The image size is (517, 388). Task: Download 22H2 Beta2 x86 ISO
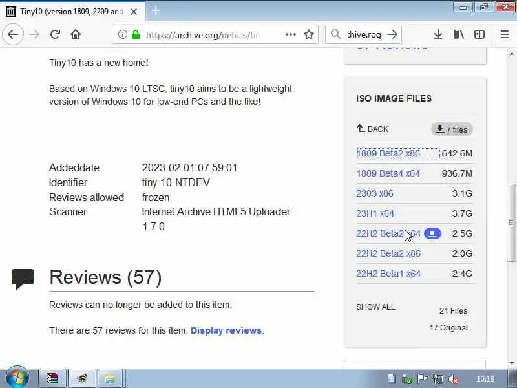click(388, 253)
